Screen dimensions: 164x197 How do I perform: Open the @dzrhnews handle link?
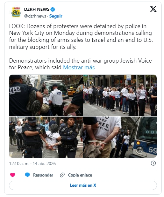[x=35, y=16]
